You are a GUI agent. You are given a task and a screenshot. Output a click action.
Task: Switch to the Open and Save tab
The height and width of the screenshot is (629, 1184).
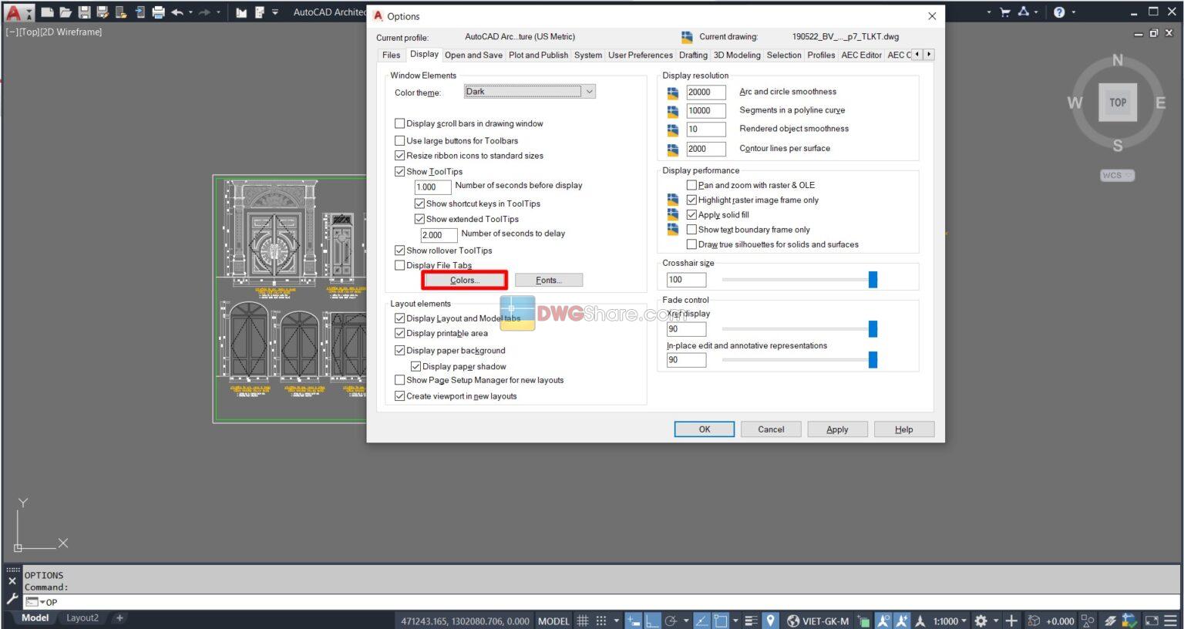point(473,55)
